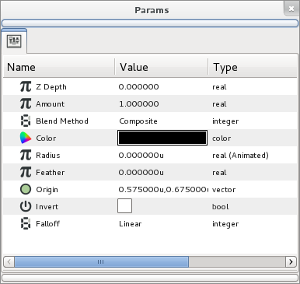
Task: Click the 'real' type in Amount row
Action: pos(219,104)
